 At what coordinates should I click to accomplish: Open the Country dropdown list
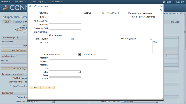[x=79, y=55]
